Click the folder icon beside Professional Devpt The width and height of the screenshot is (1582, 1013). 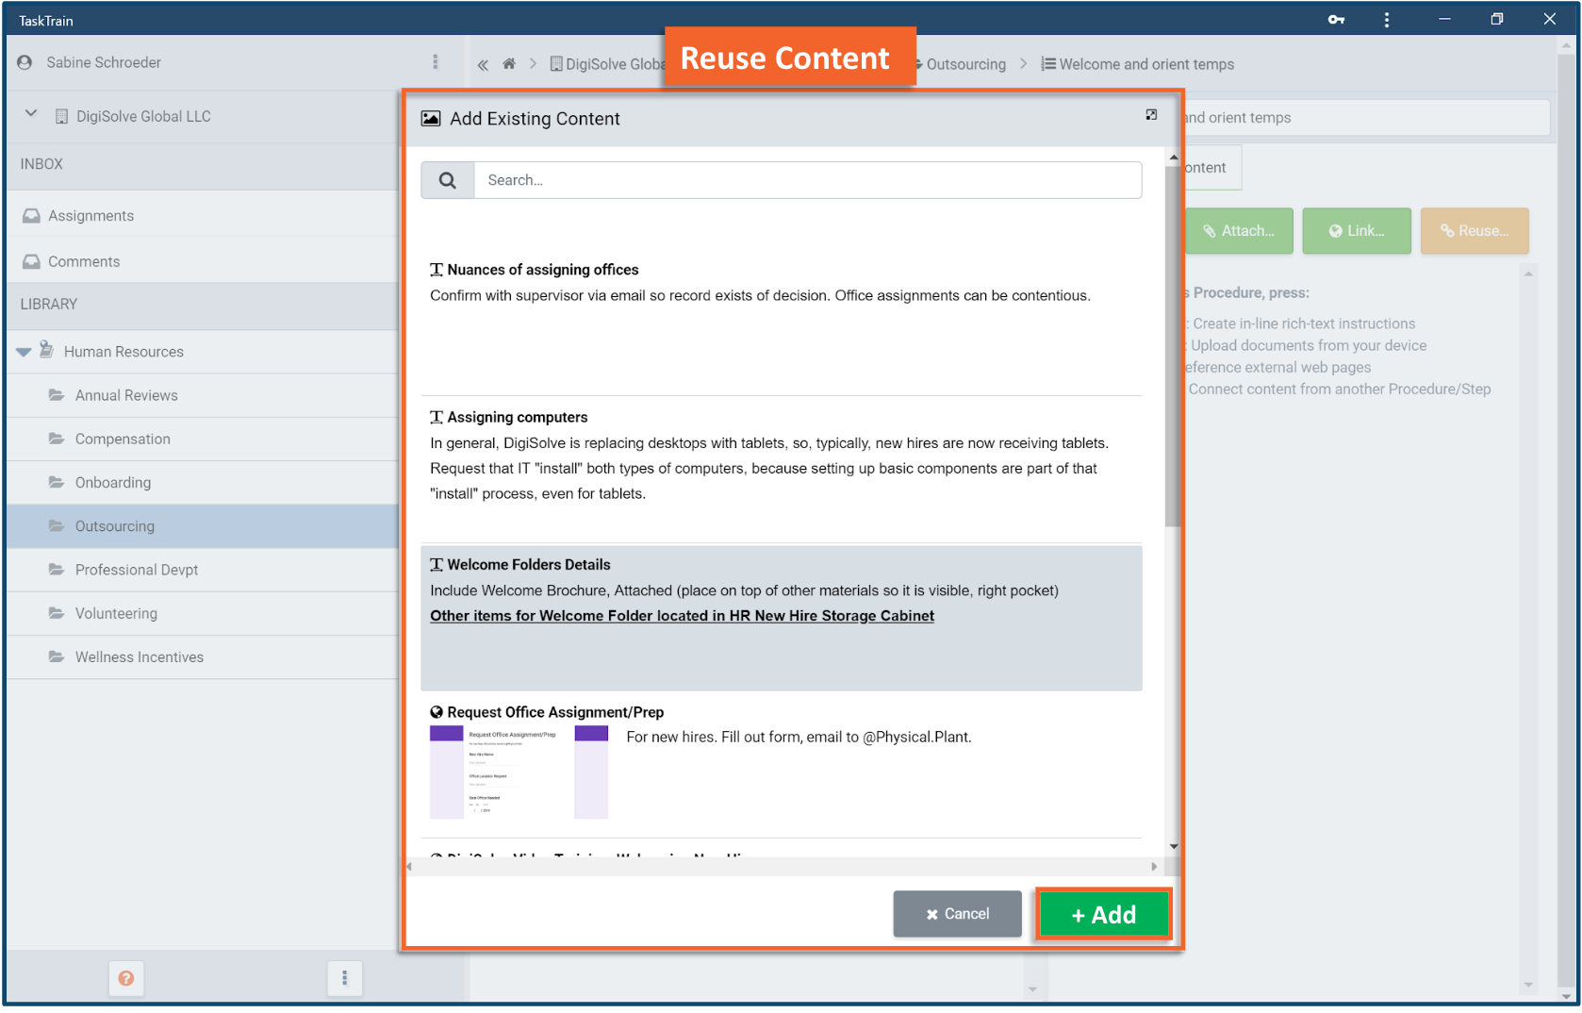click(57, 569)
